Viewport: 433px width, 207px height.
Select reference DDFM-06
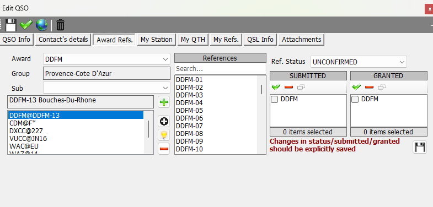pyautogui.click(x=216, y=118)
